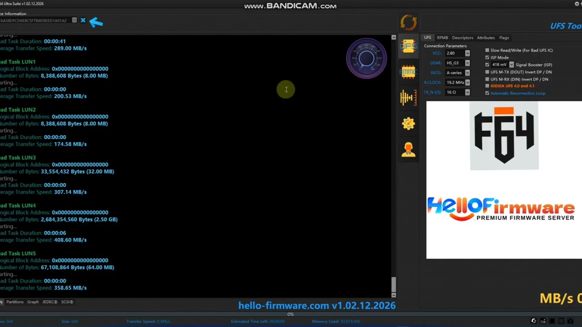
Task: Click the 358.65 MB/s speed value
Action: tap(70, 288)
